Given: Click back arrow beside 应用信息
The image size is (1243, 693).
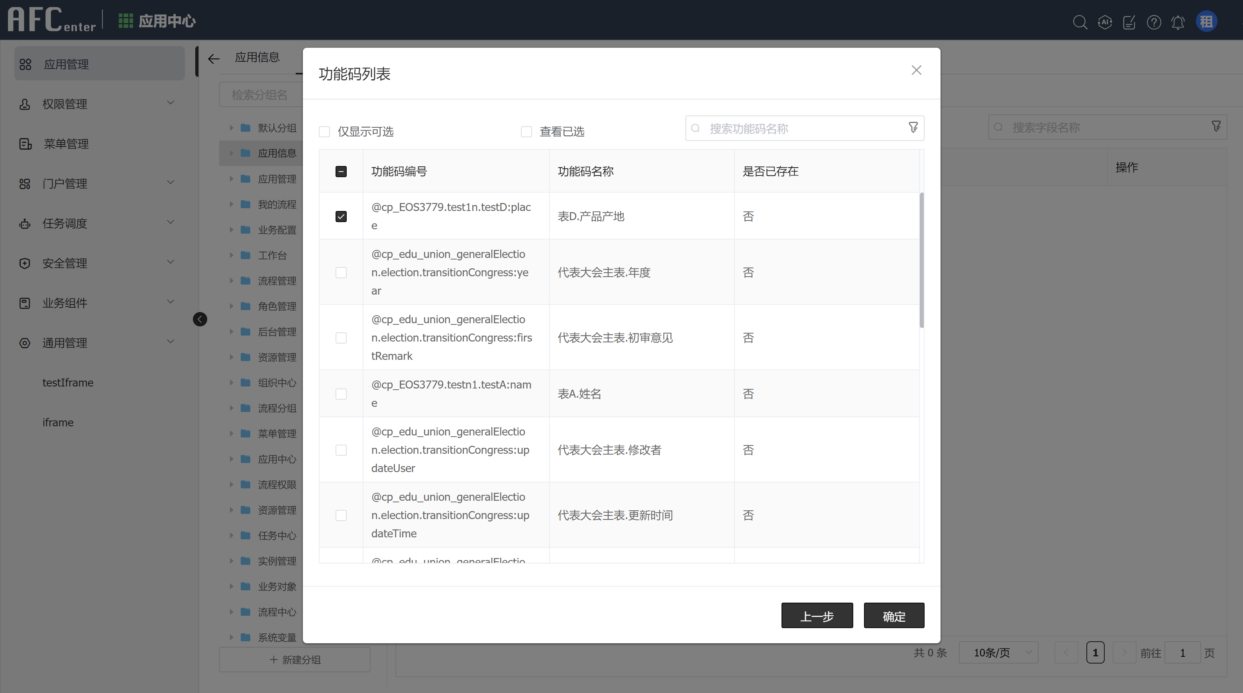Looking at the screenshot, I should point(214,59).
